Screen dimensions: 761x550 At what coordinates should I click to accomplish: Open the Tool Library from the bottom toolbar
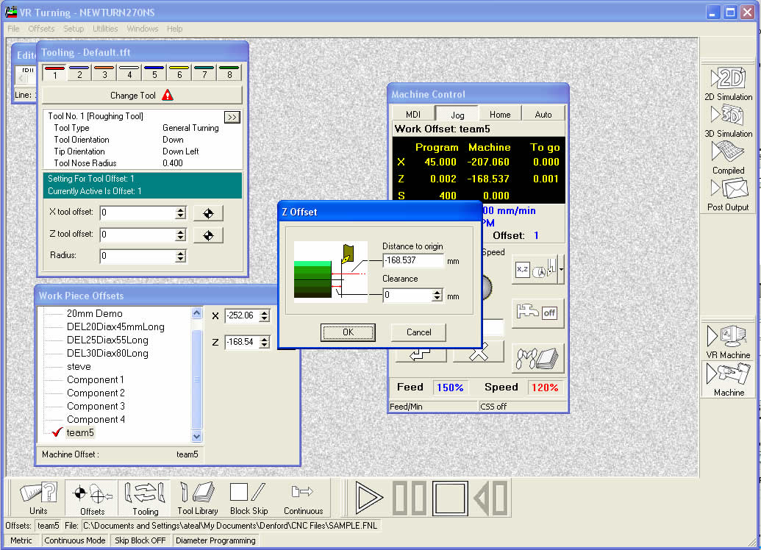point(197,498)
